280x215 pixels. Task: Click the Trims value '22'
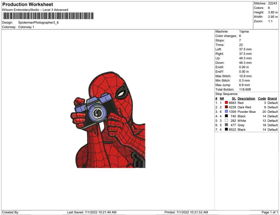(241, 45)
